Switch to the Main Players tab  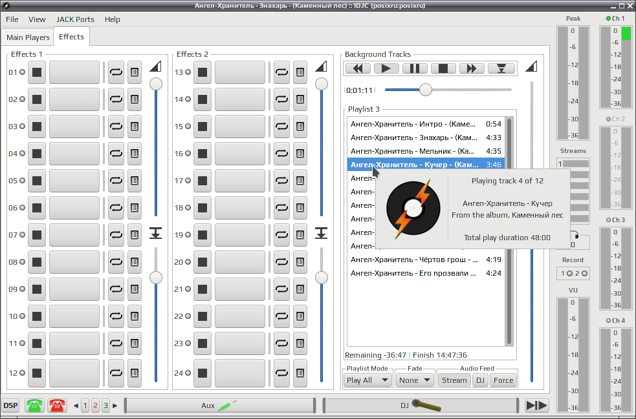28,37
